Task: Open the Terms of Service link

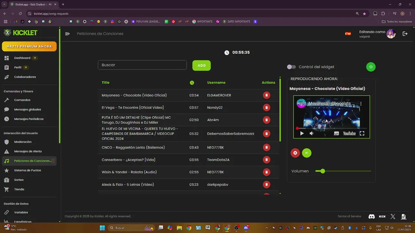Action: [349, 216]
